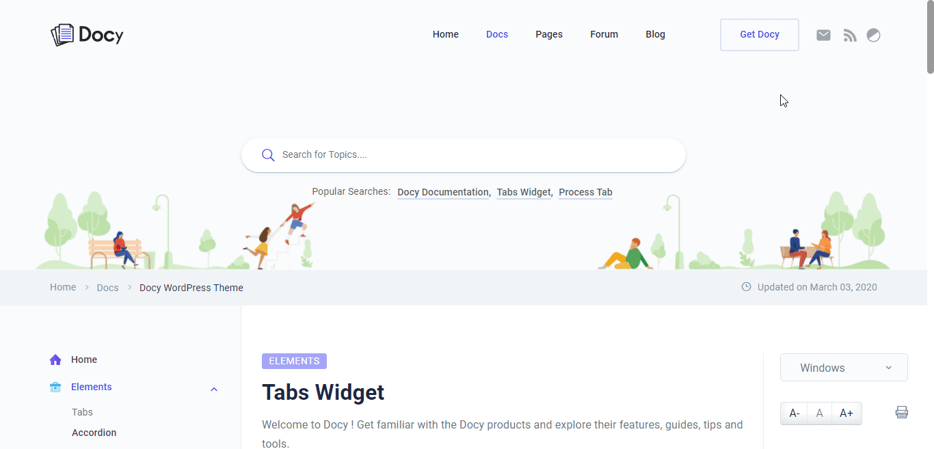Click the Get Docy button

759,34
